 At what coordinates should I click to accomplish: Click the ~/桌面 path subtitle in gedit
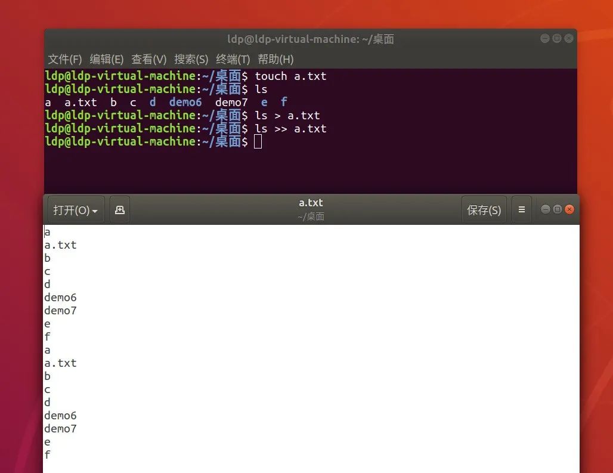point(311,217)
